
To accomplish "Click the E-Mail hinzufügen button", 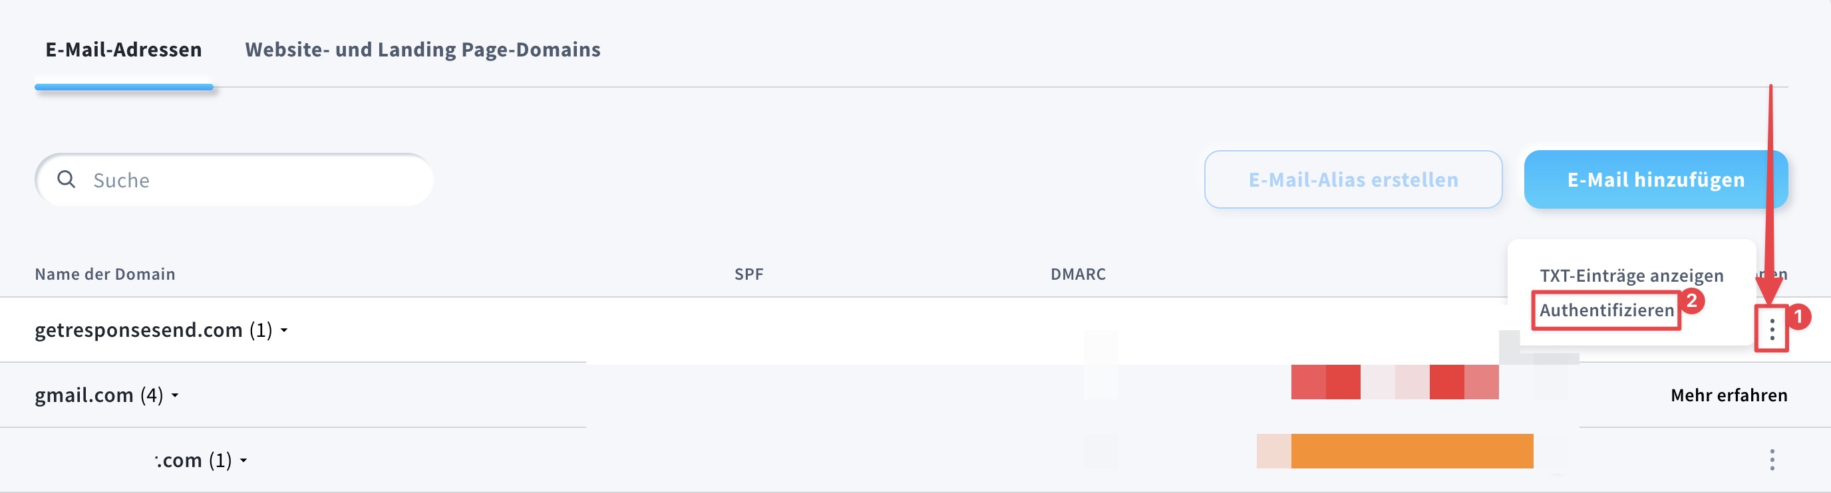I will click(1655, 179).
